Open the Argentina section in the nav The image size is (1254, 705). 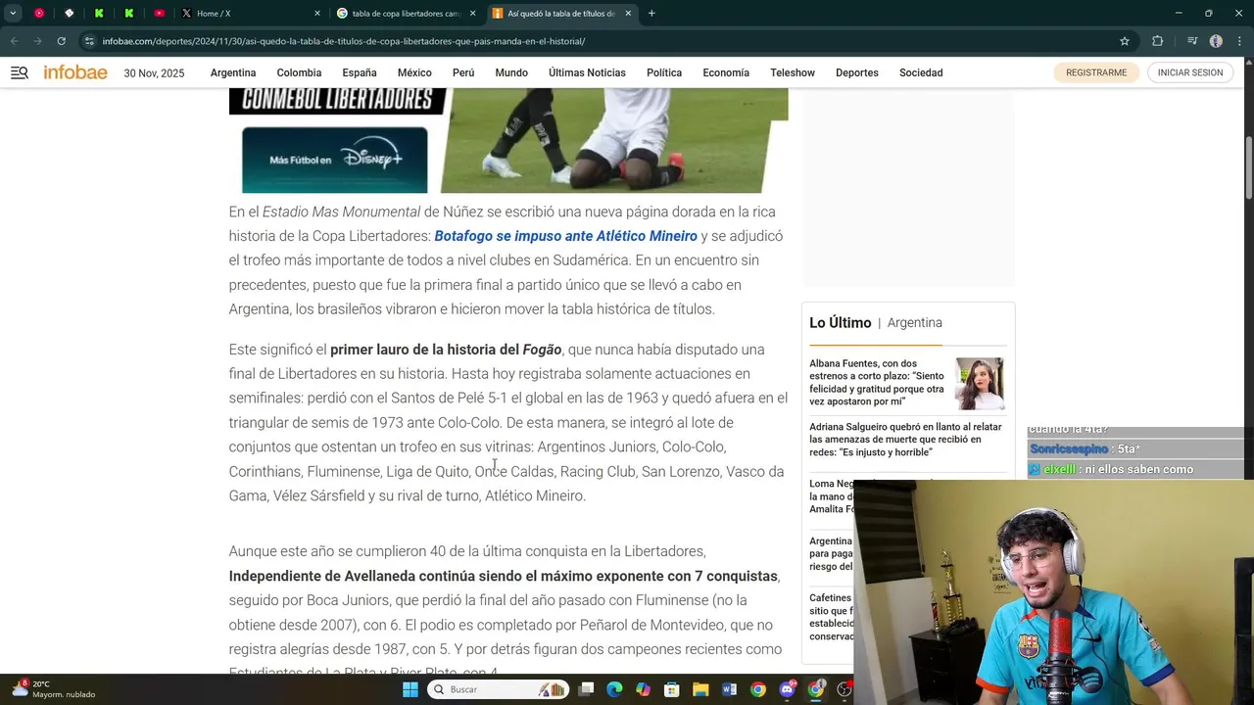tap(233, 72)
